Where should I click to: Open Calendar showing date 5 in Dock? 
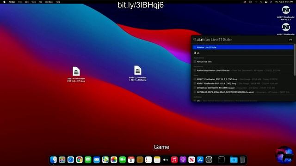[131, 160]
